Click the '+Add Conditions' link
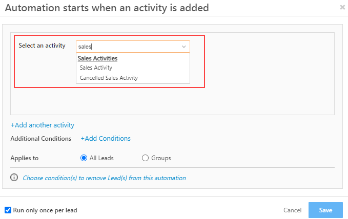The image size is (348, 219). [106, 138]
